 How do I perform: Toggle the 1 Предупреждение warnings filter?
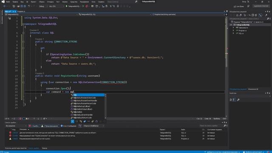pyautogui.click(x=50, y=126)
